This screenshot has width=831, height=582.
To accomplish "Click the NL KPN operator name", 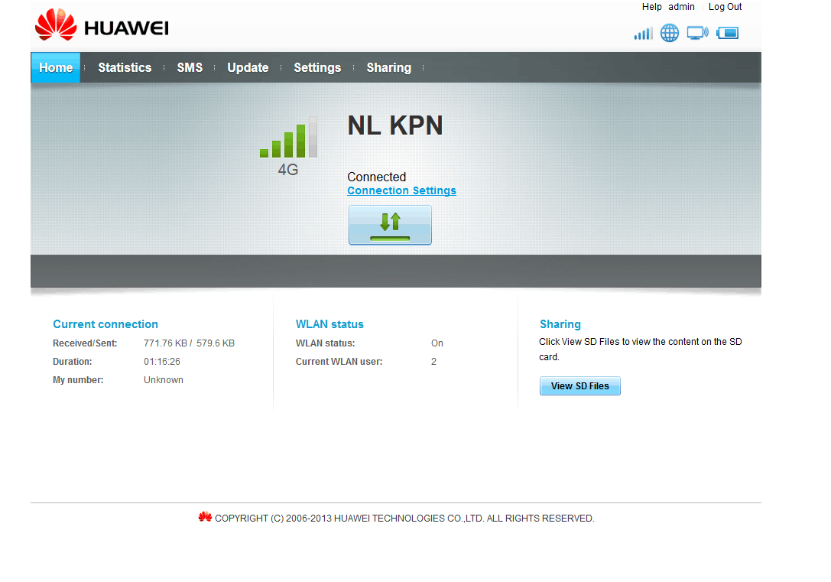I will pyautogui.click(x=394, y=125).
